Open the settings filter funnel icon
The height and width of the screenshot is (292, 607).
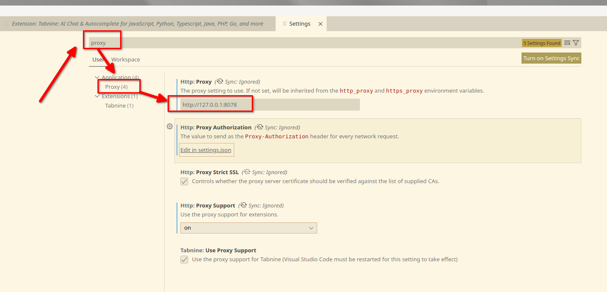click(x=576, y=43)
